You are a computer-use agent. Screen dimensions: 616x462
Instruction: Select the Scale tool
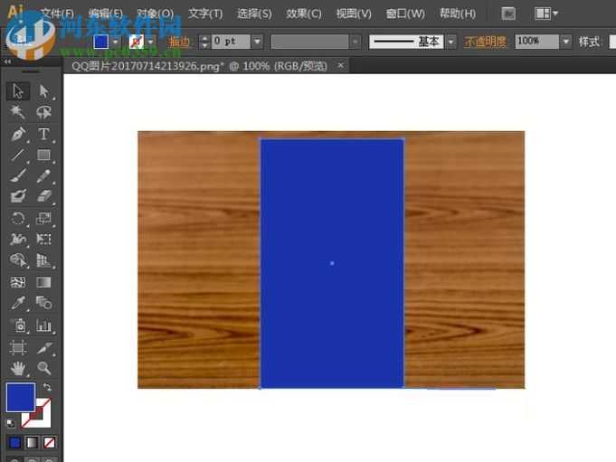coord(43,218)
